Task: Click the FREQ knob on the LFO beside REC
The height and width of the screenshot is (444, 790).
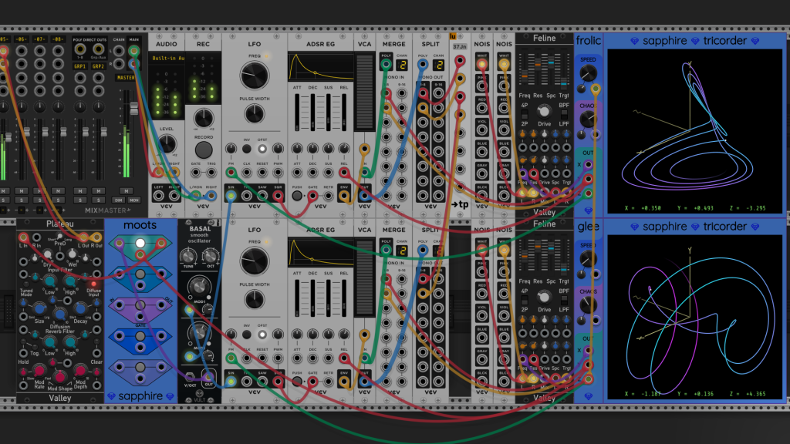Action: (x=255, y=76)
